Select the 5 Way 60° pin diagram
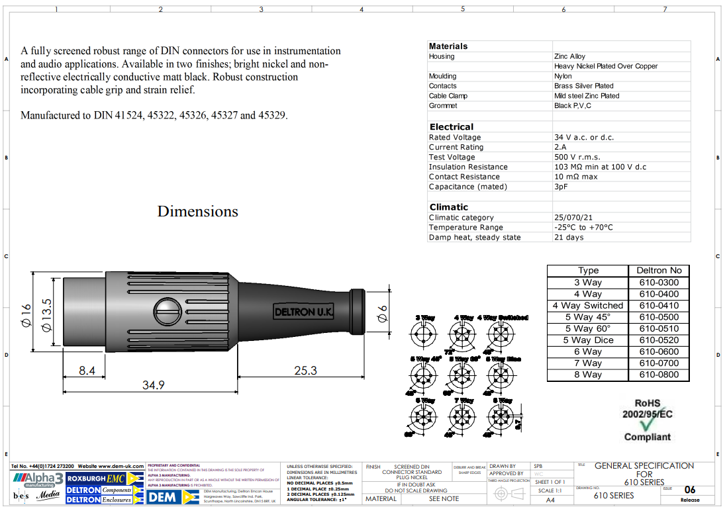Image resolution: width=727 pixels, height=509 pixels. point(462,377)
